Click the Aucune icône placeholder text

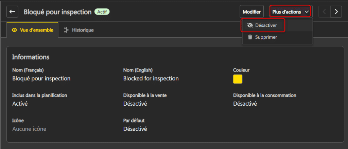[29, 129]
